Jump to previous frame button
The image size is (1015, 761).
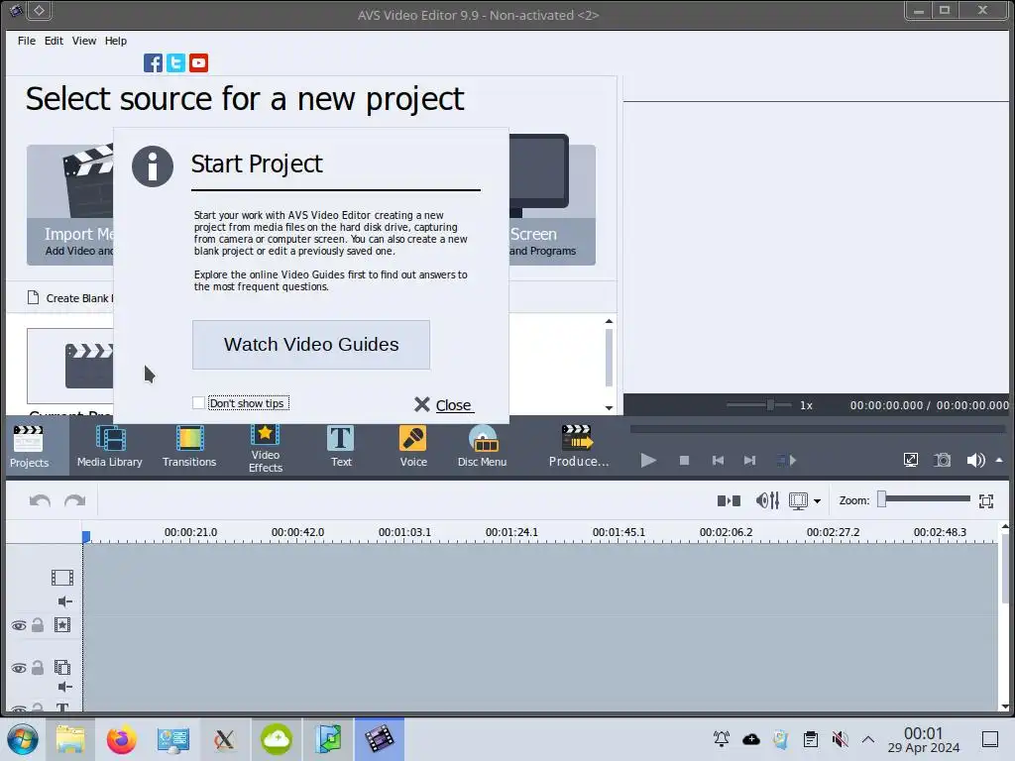tap(718, 460)
